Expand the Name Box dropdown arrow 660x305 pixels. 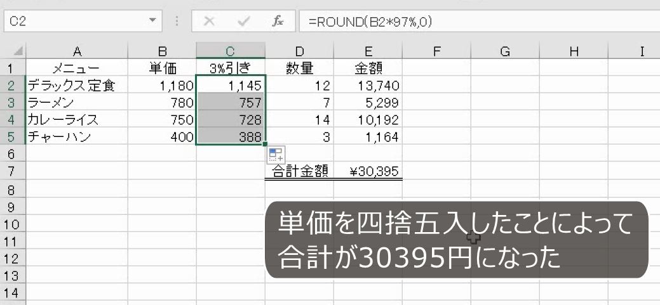[x=152, y=22]
